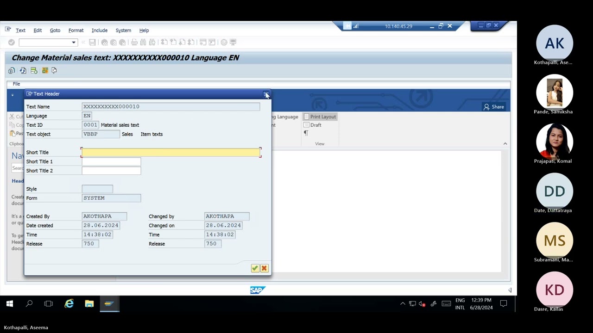Open the Text menu
Image resolution: width=593 pixels, height=333 pixels.
point(20,30)
